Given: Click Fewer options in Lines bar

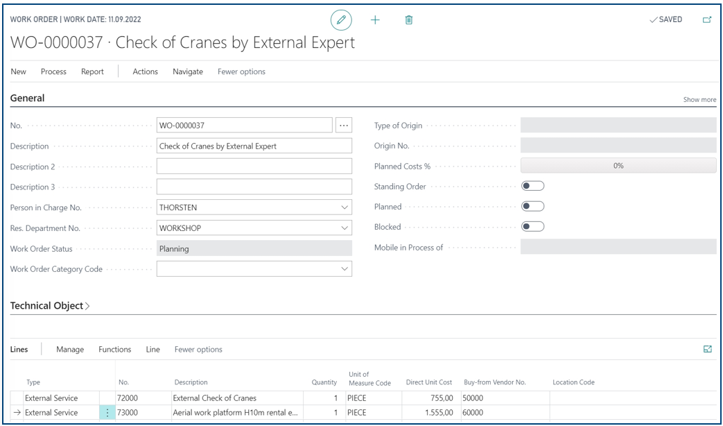Looking at the screenshot, I should 198,350.
